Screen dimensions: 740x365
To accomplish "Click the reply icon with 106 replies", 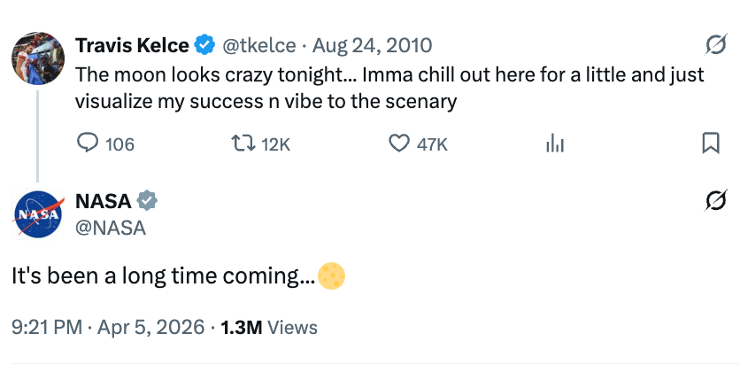I will click(x=89, y=144).
